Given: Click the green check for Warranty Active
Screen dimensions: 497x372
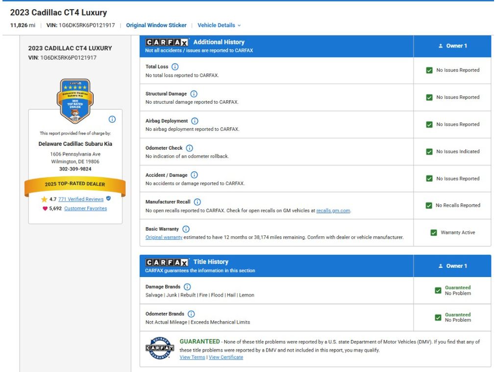Looking at the screenshot, I should (x=434, y=232).
